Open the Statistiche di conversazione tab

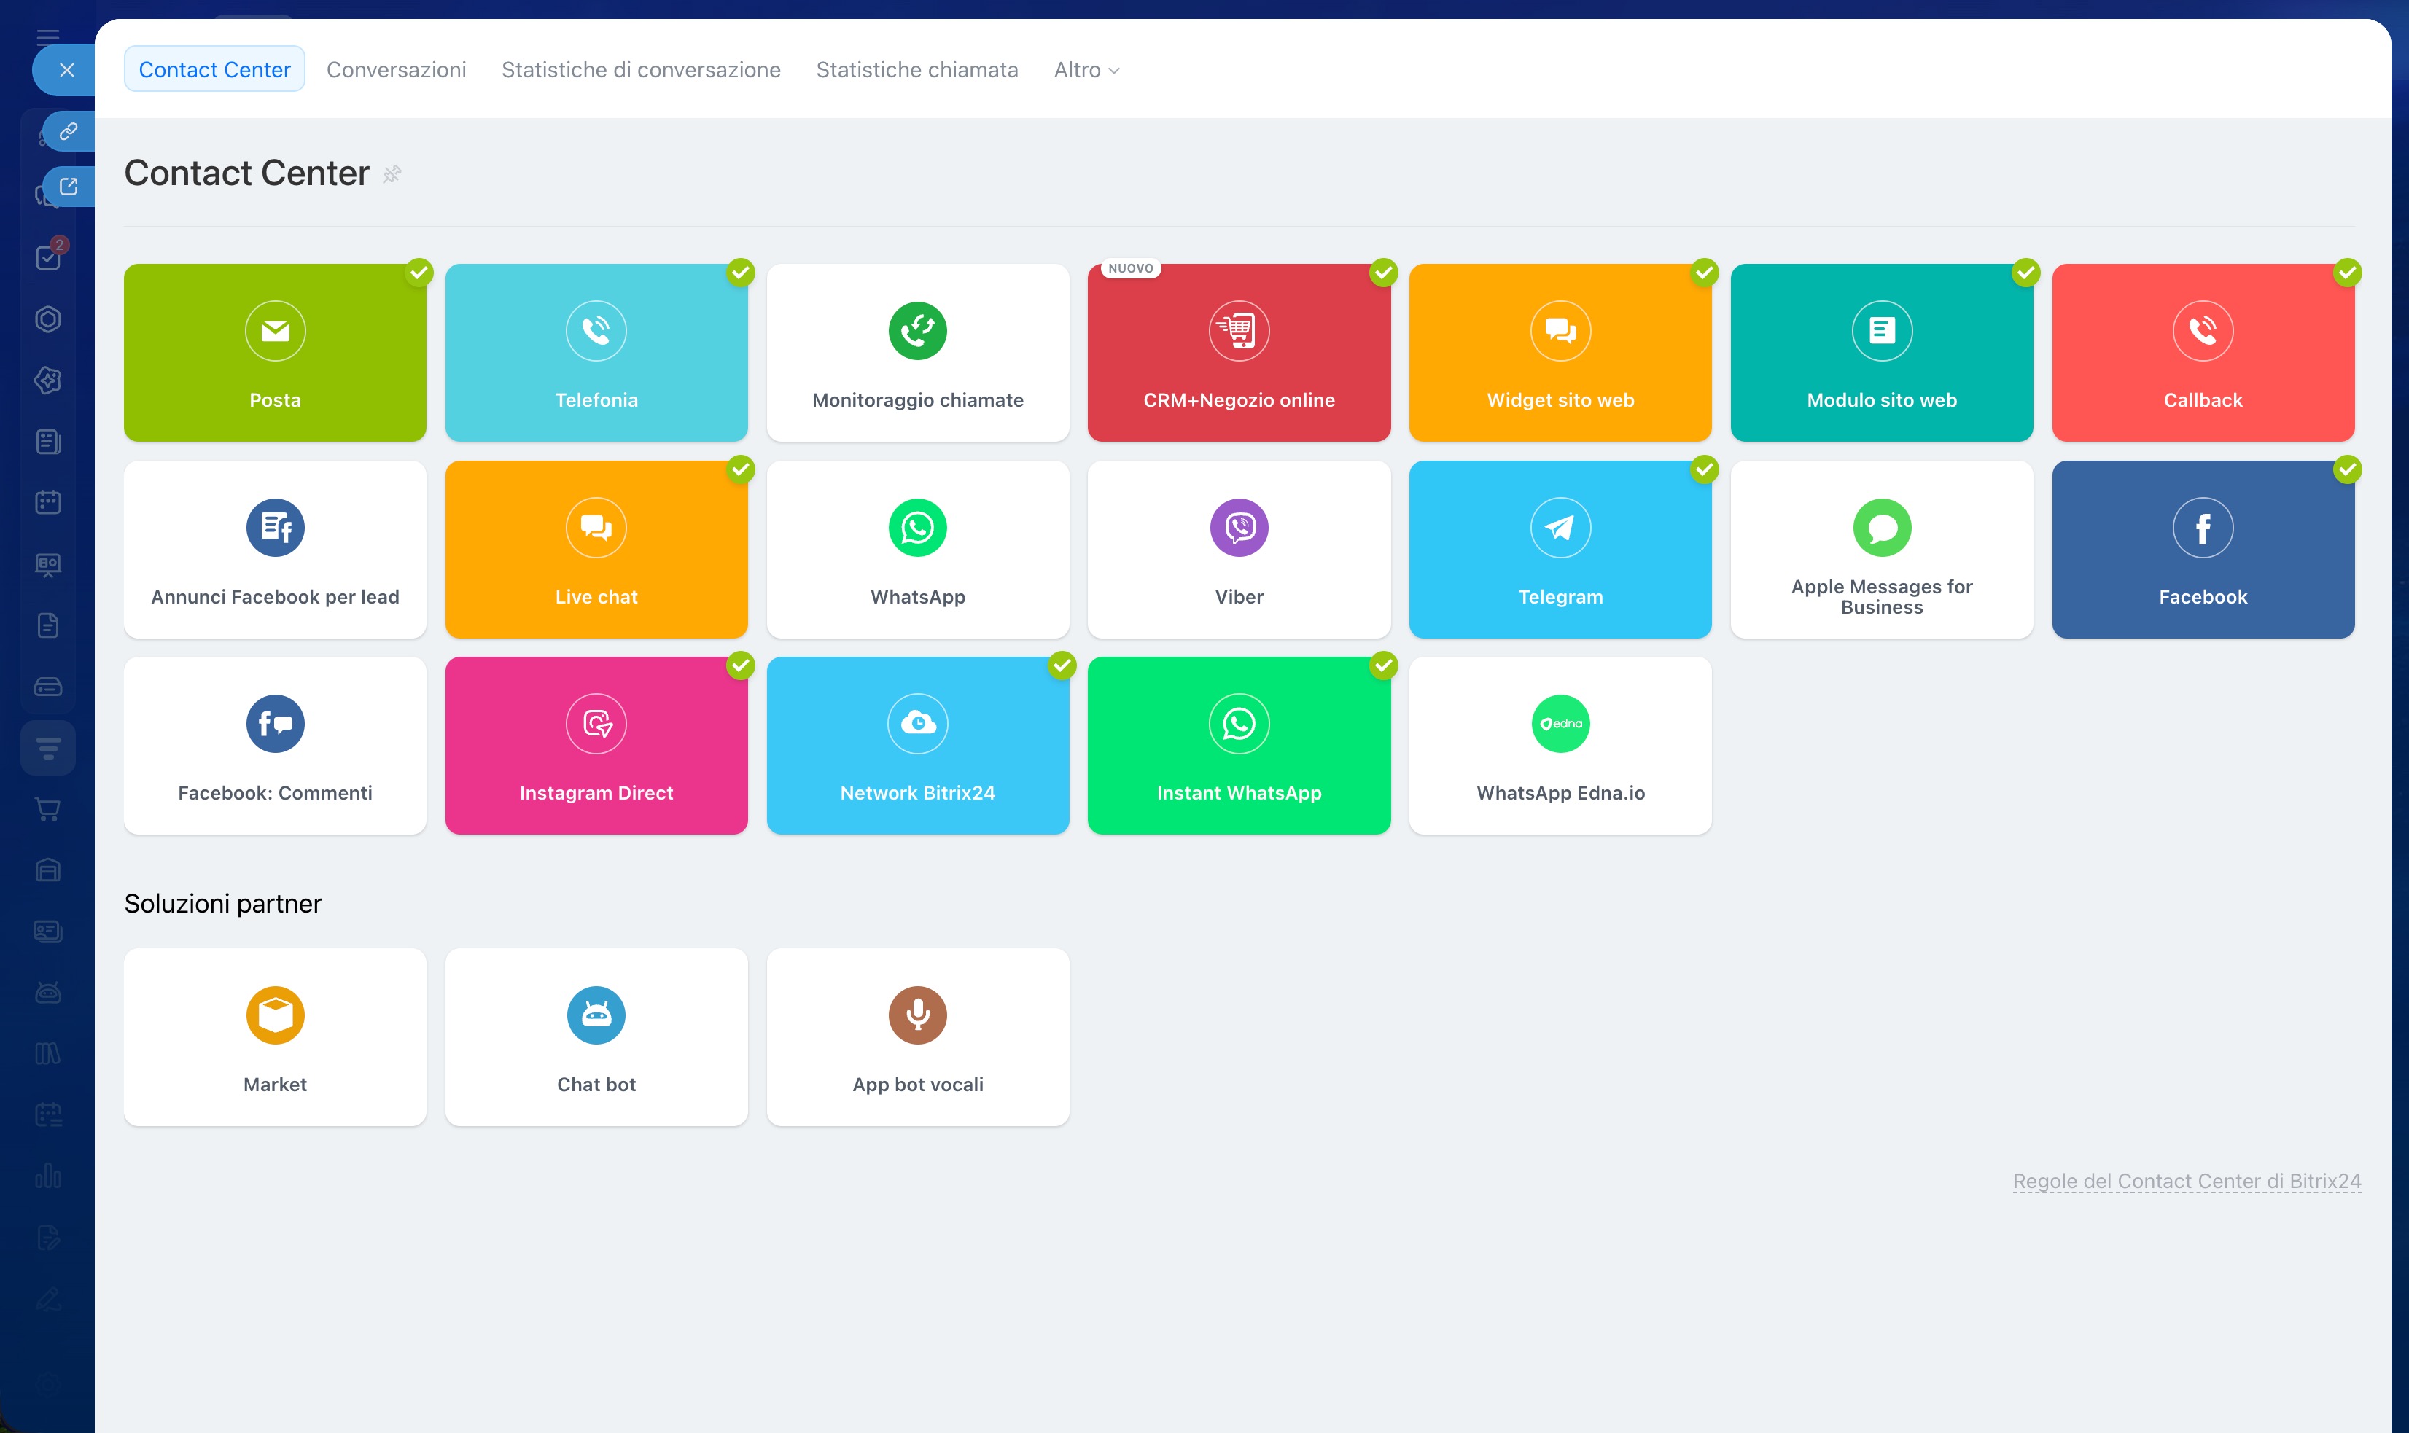[640, 69]
